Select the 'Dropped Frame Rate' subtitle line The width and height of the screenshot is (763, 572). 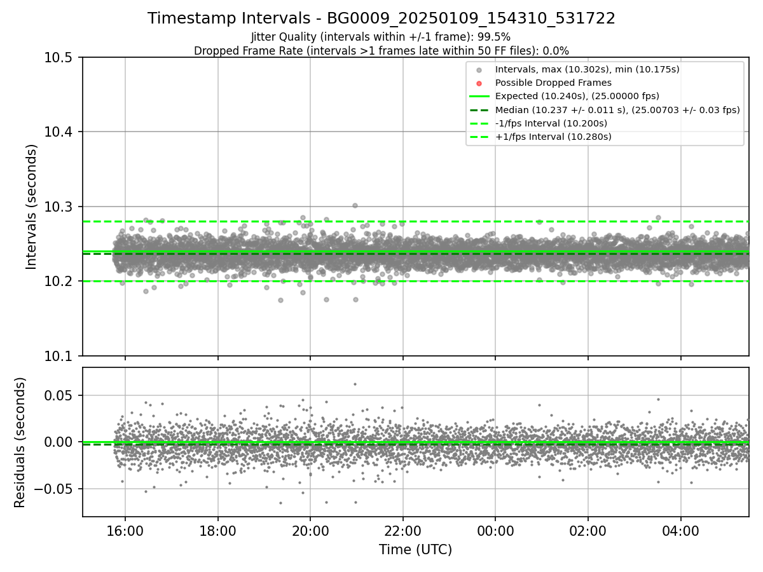pos(381,51)
